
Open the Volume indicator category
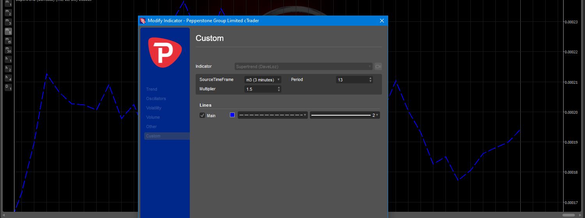coord(153,117)
